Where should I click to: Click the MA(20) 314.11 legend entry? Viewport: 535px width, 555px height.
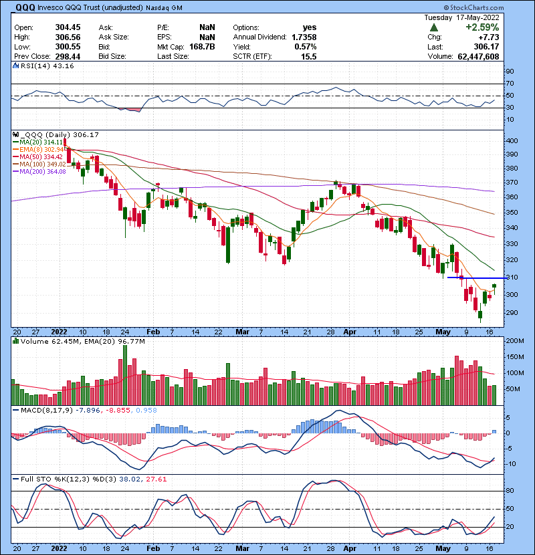pos(38,142)
